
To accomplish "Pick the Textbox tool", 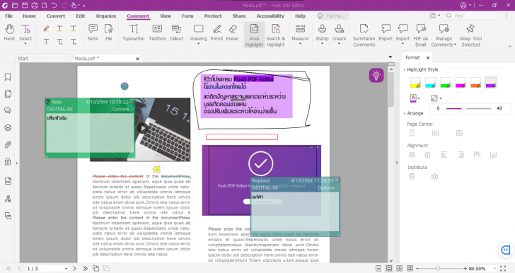I will click(157, 33).
